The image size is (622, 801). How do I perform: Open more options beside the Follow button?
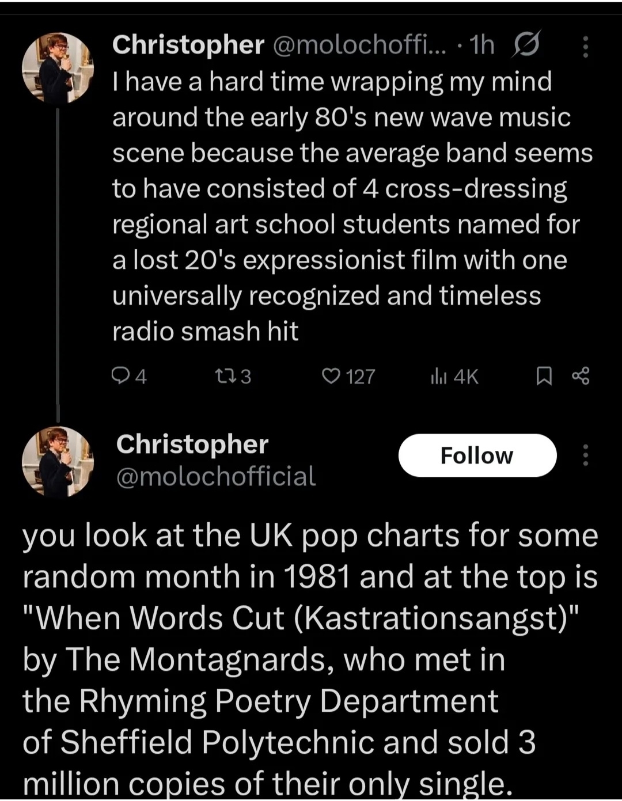pos(585,455)
